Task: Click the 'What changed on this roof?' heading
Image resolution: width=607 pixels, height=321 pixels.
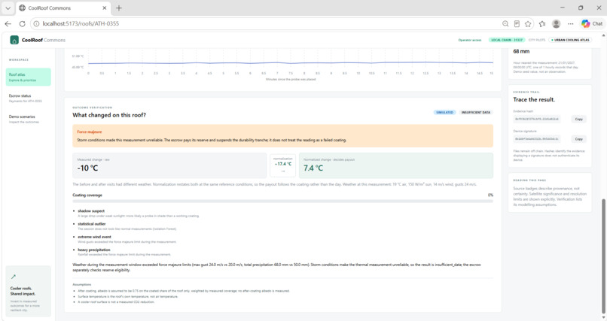Action: pyautogui.click(x=109, y=115)
